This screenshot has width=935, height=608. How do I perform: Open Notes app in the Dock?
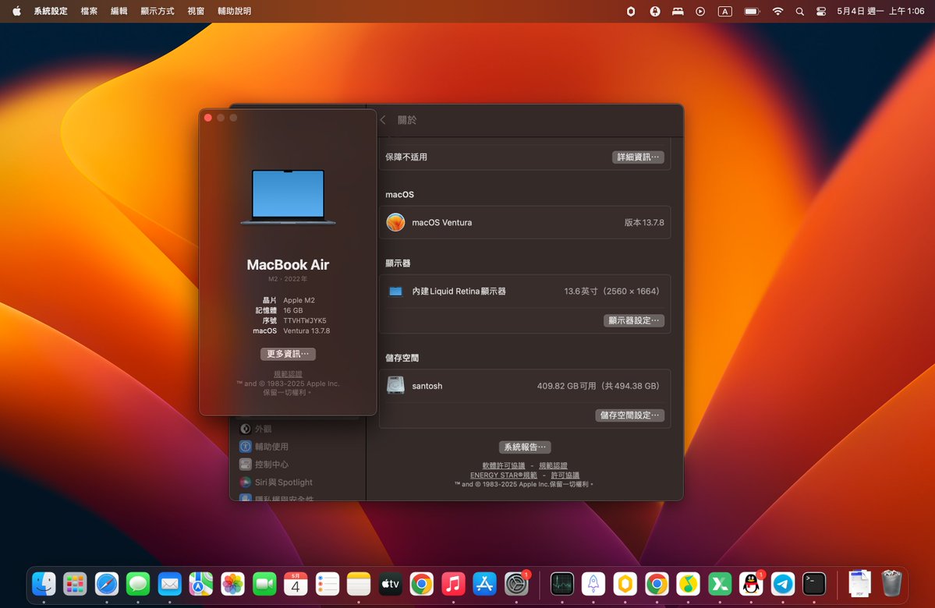click(359, 584)
